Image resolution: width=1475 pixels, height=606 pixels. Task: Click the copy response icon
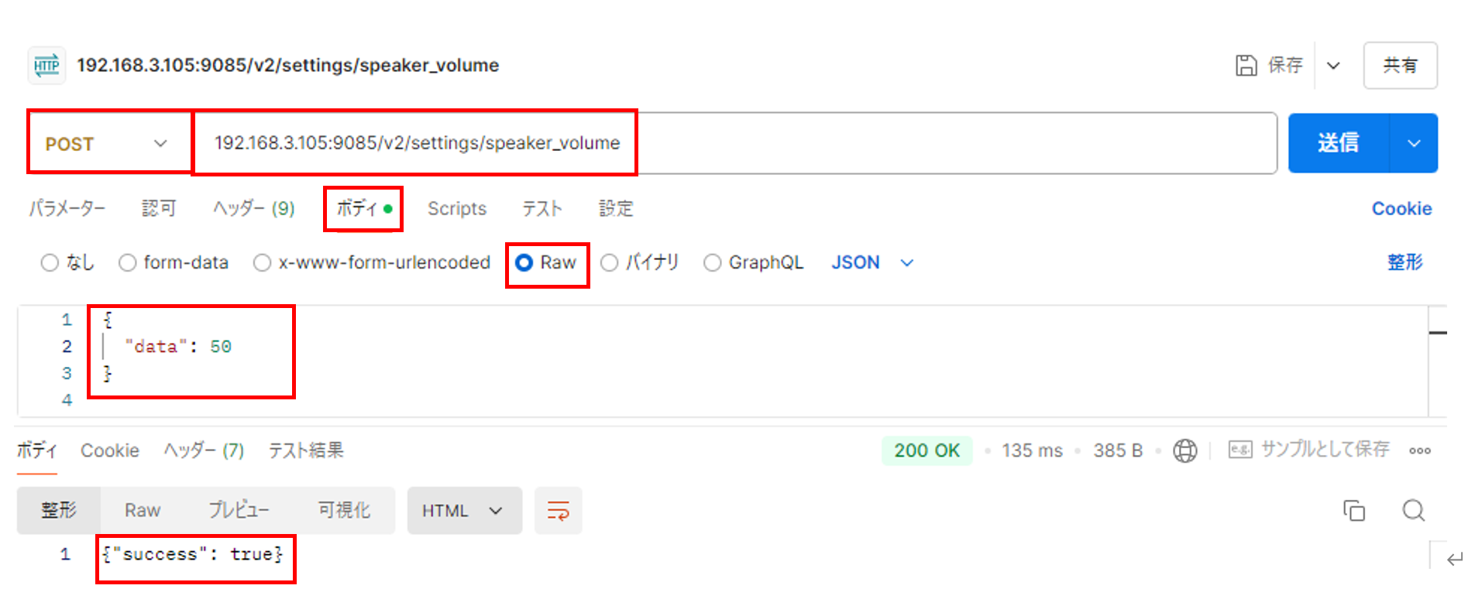pyautogui.click(x=1353, y=511)
